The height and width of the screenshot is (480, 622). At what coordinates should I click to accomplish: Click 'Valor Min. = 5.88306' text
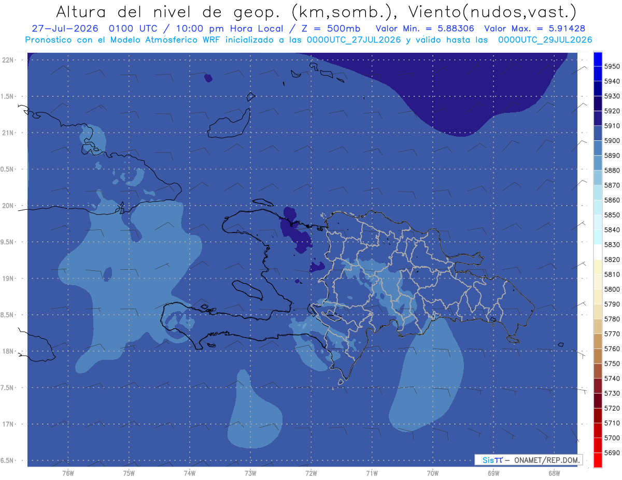click(425, 28)
